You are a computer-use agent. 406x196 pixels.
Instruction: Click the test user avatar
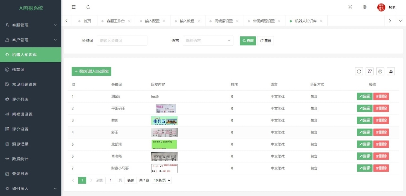point(381,7)
